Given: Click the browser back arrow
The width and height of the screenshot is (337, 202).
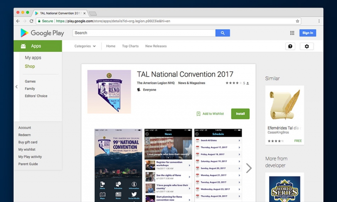Looking at the screenshot, I should point(18,21).
